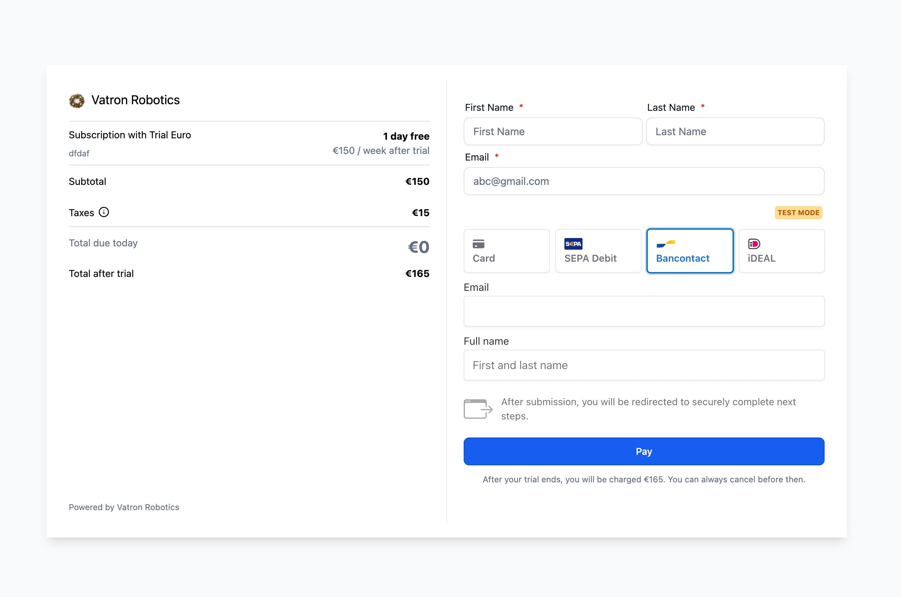Select the Card payment method tab
This screenshot has height=597, width=901.
[x=506, y=251]
